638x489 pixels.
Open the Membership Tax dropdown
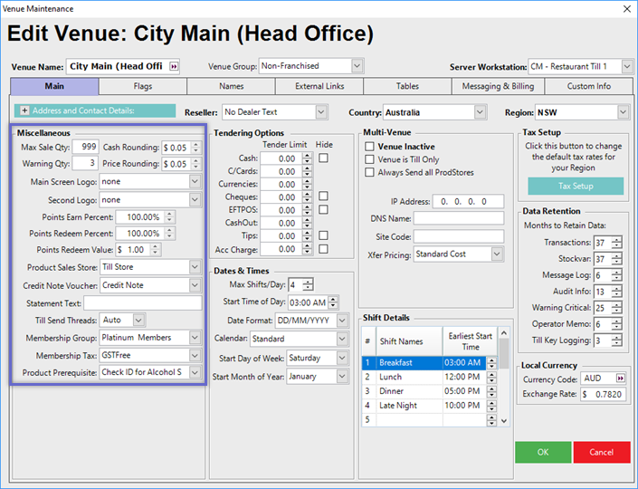tap(195, 356)
